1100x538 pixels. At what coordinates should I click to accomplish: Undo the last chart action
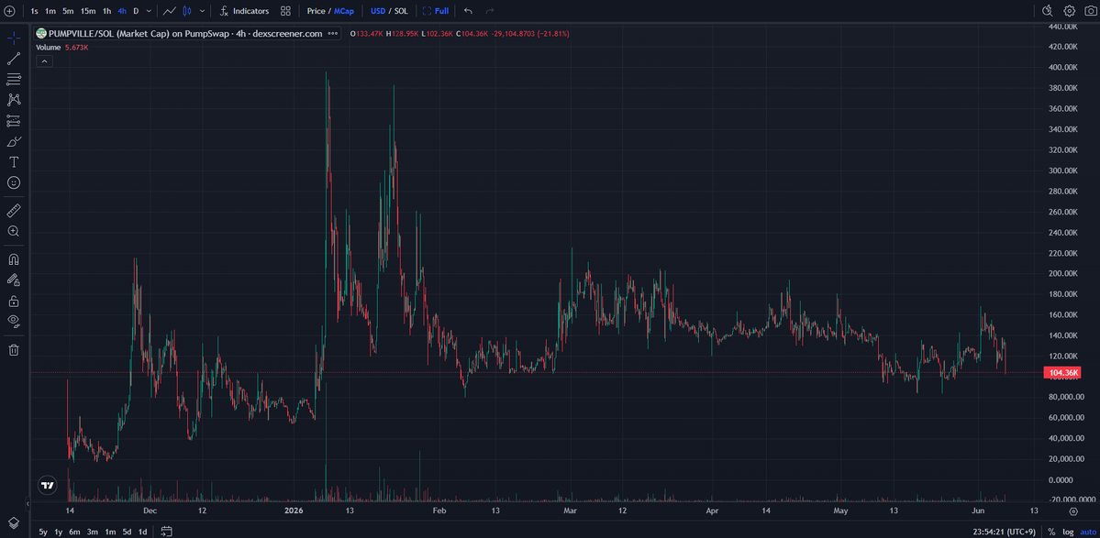468,11
